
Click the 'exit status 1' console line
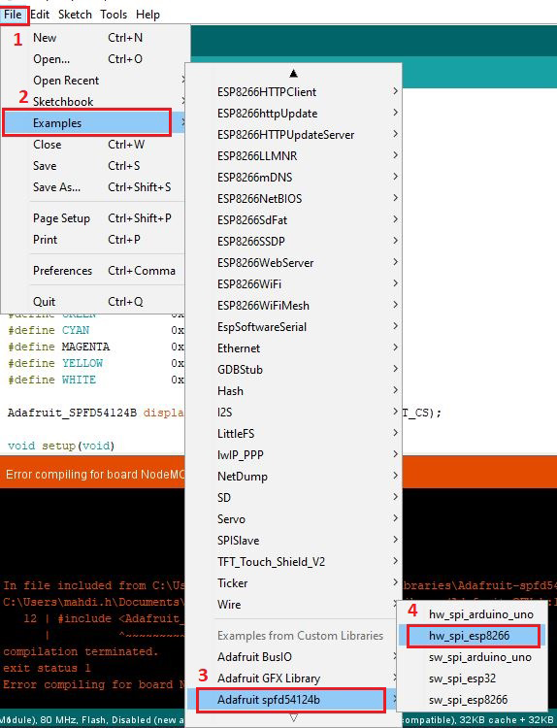47,668
